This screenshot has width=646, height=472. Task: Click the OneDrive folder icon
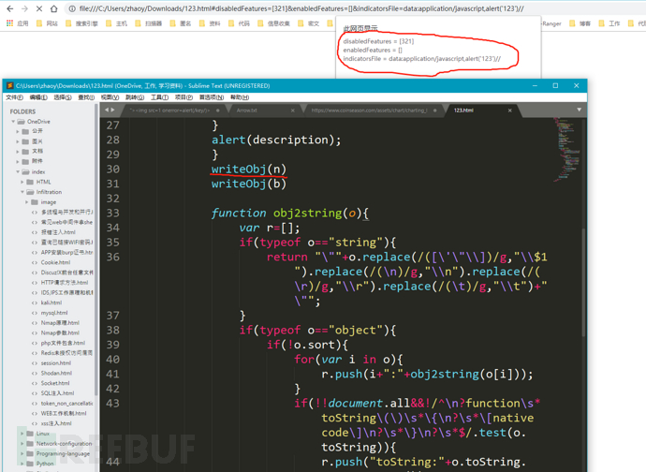click(x=21, y=122)
